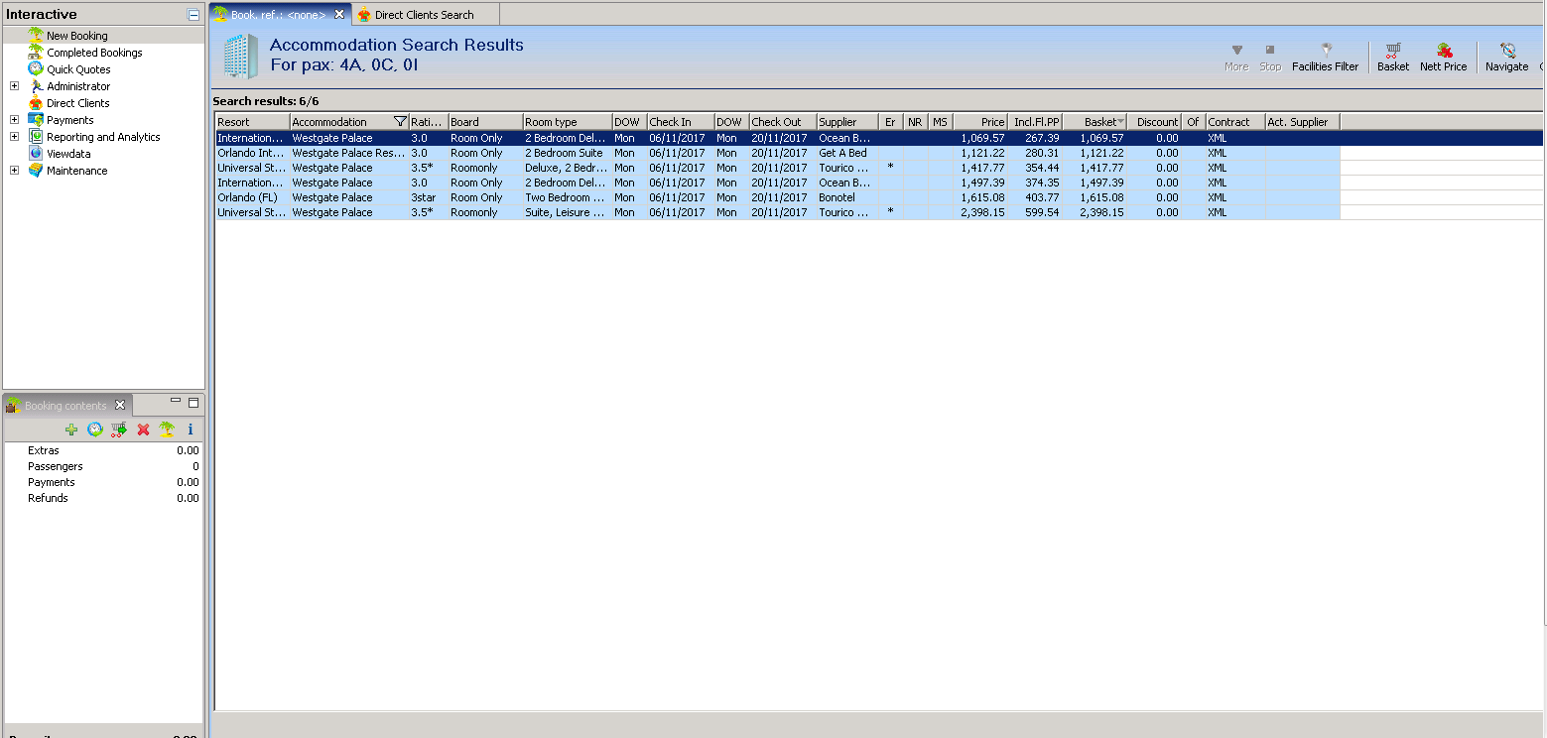The width and height of the screenshot is (1547, 738).
Task: Click the clock refresh icon in Booking contents
Action: click(x=95, y=430)
